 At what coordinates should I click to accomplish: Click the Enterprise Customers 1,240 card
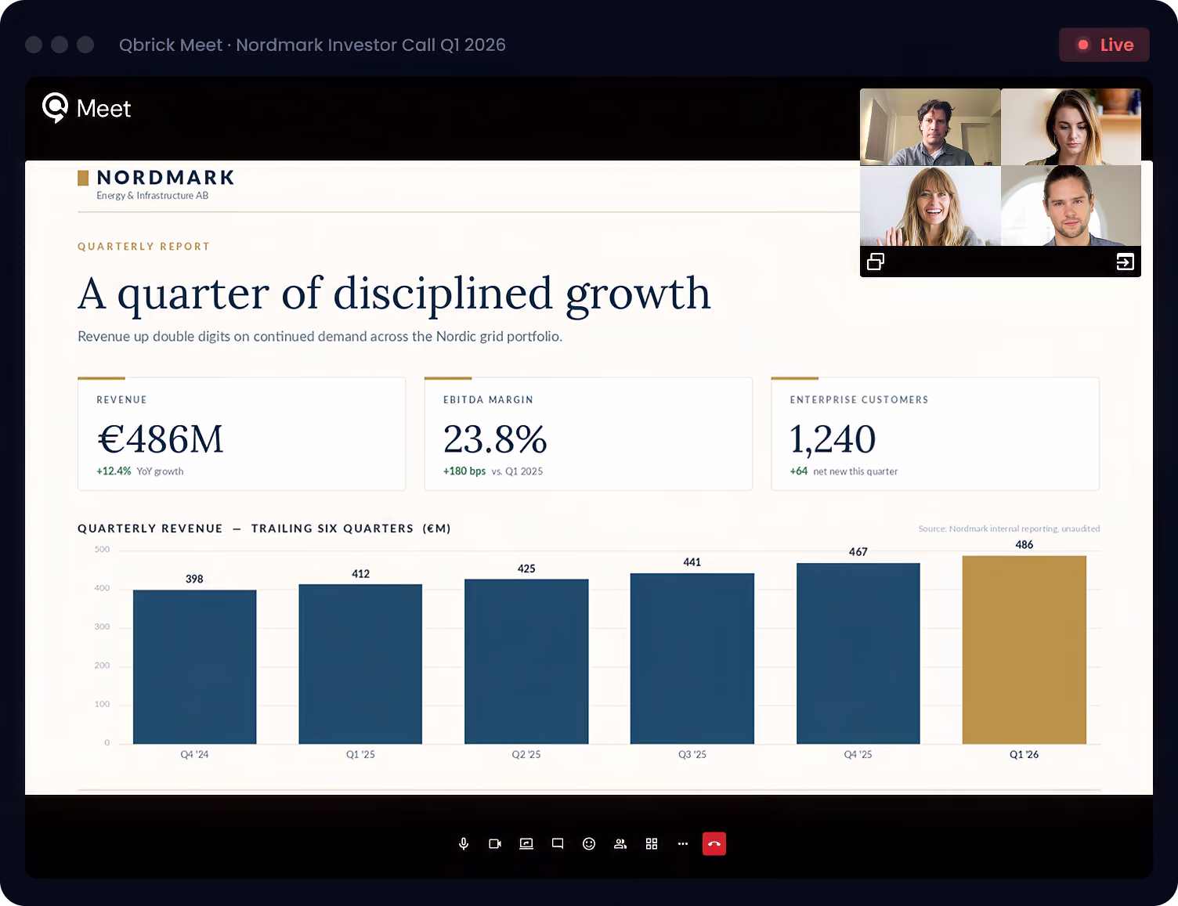[x=934, y=435]
